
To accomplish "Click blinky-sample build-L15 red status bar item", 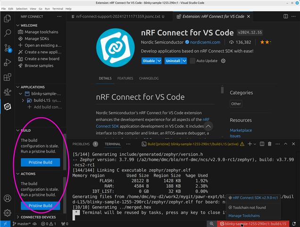I will tap(253, 224).
